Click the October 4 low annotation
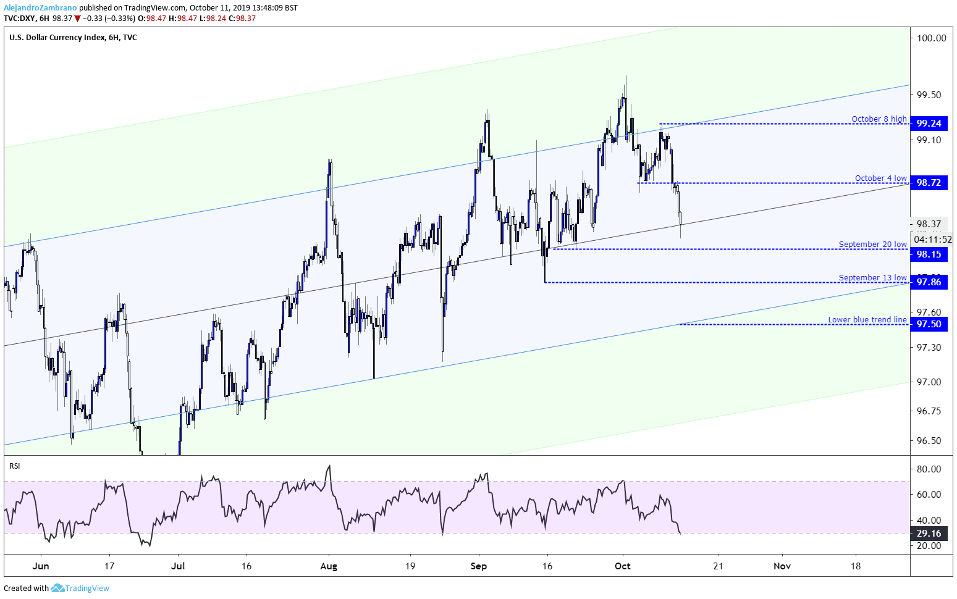 click(x=880, y=178)
